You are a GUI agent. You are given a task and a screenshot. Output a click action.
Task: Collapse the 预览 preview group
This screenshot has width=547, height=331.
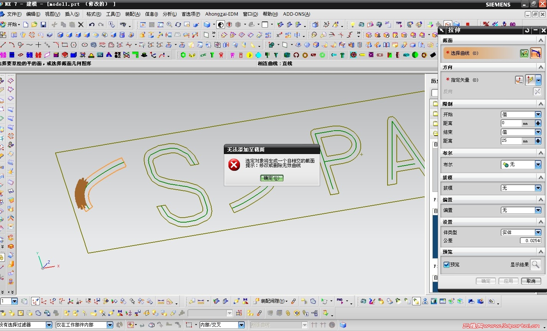pos(540,252)
